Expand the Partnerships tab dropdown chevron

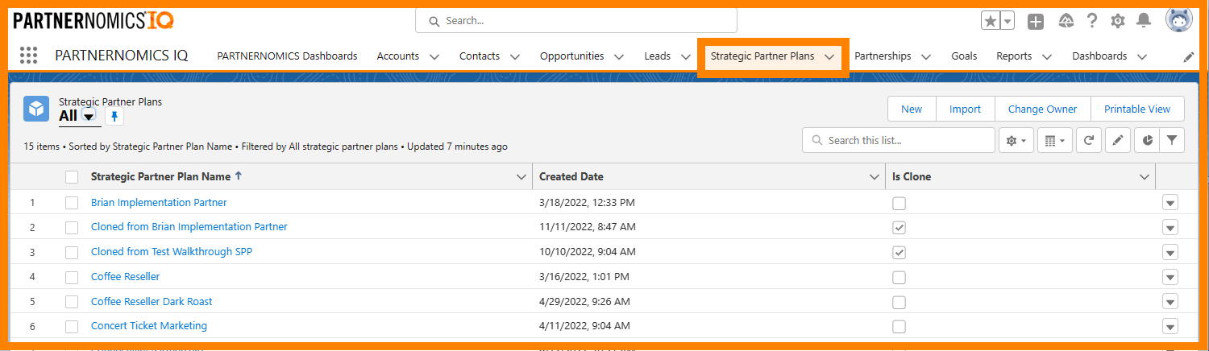[926, 56]
